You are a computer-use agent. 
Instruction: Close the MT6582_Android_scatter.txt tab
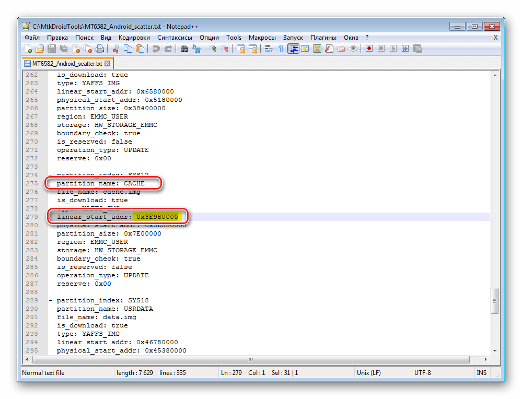[x=107, y=63]
